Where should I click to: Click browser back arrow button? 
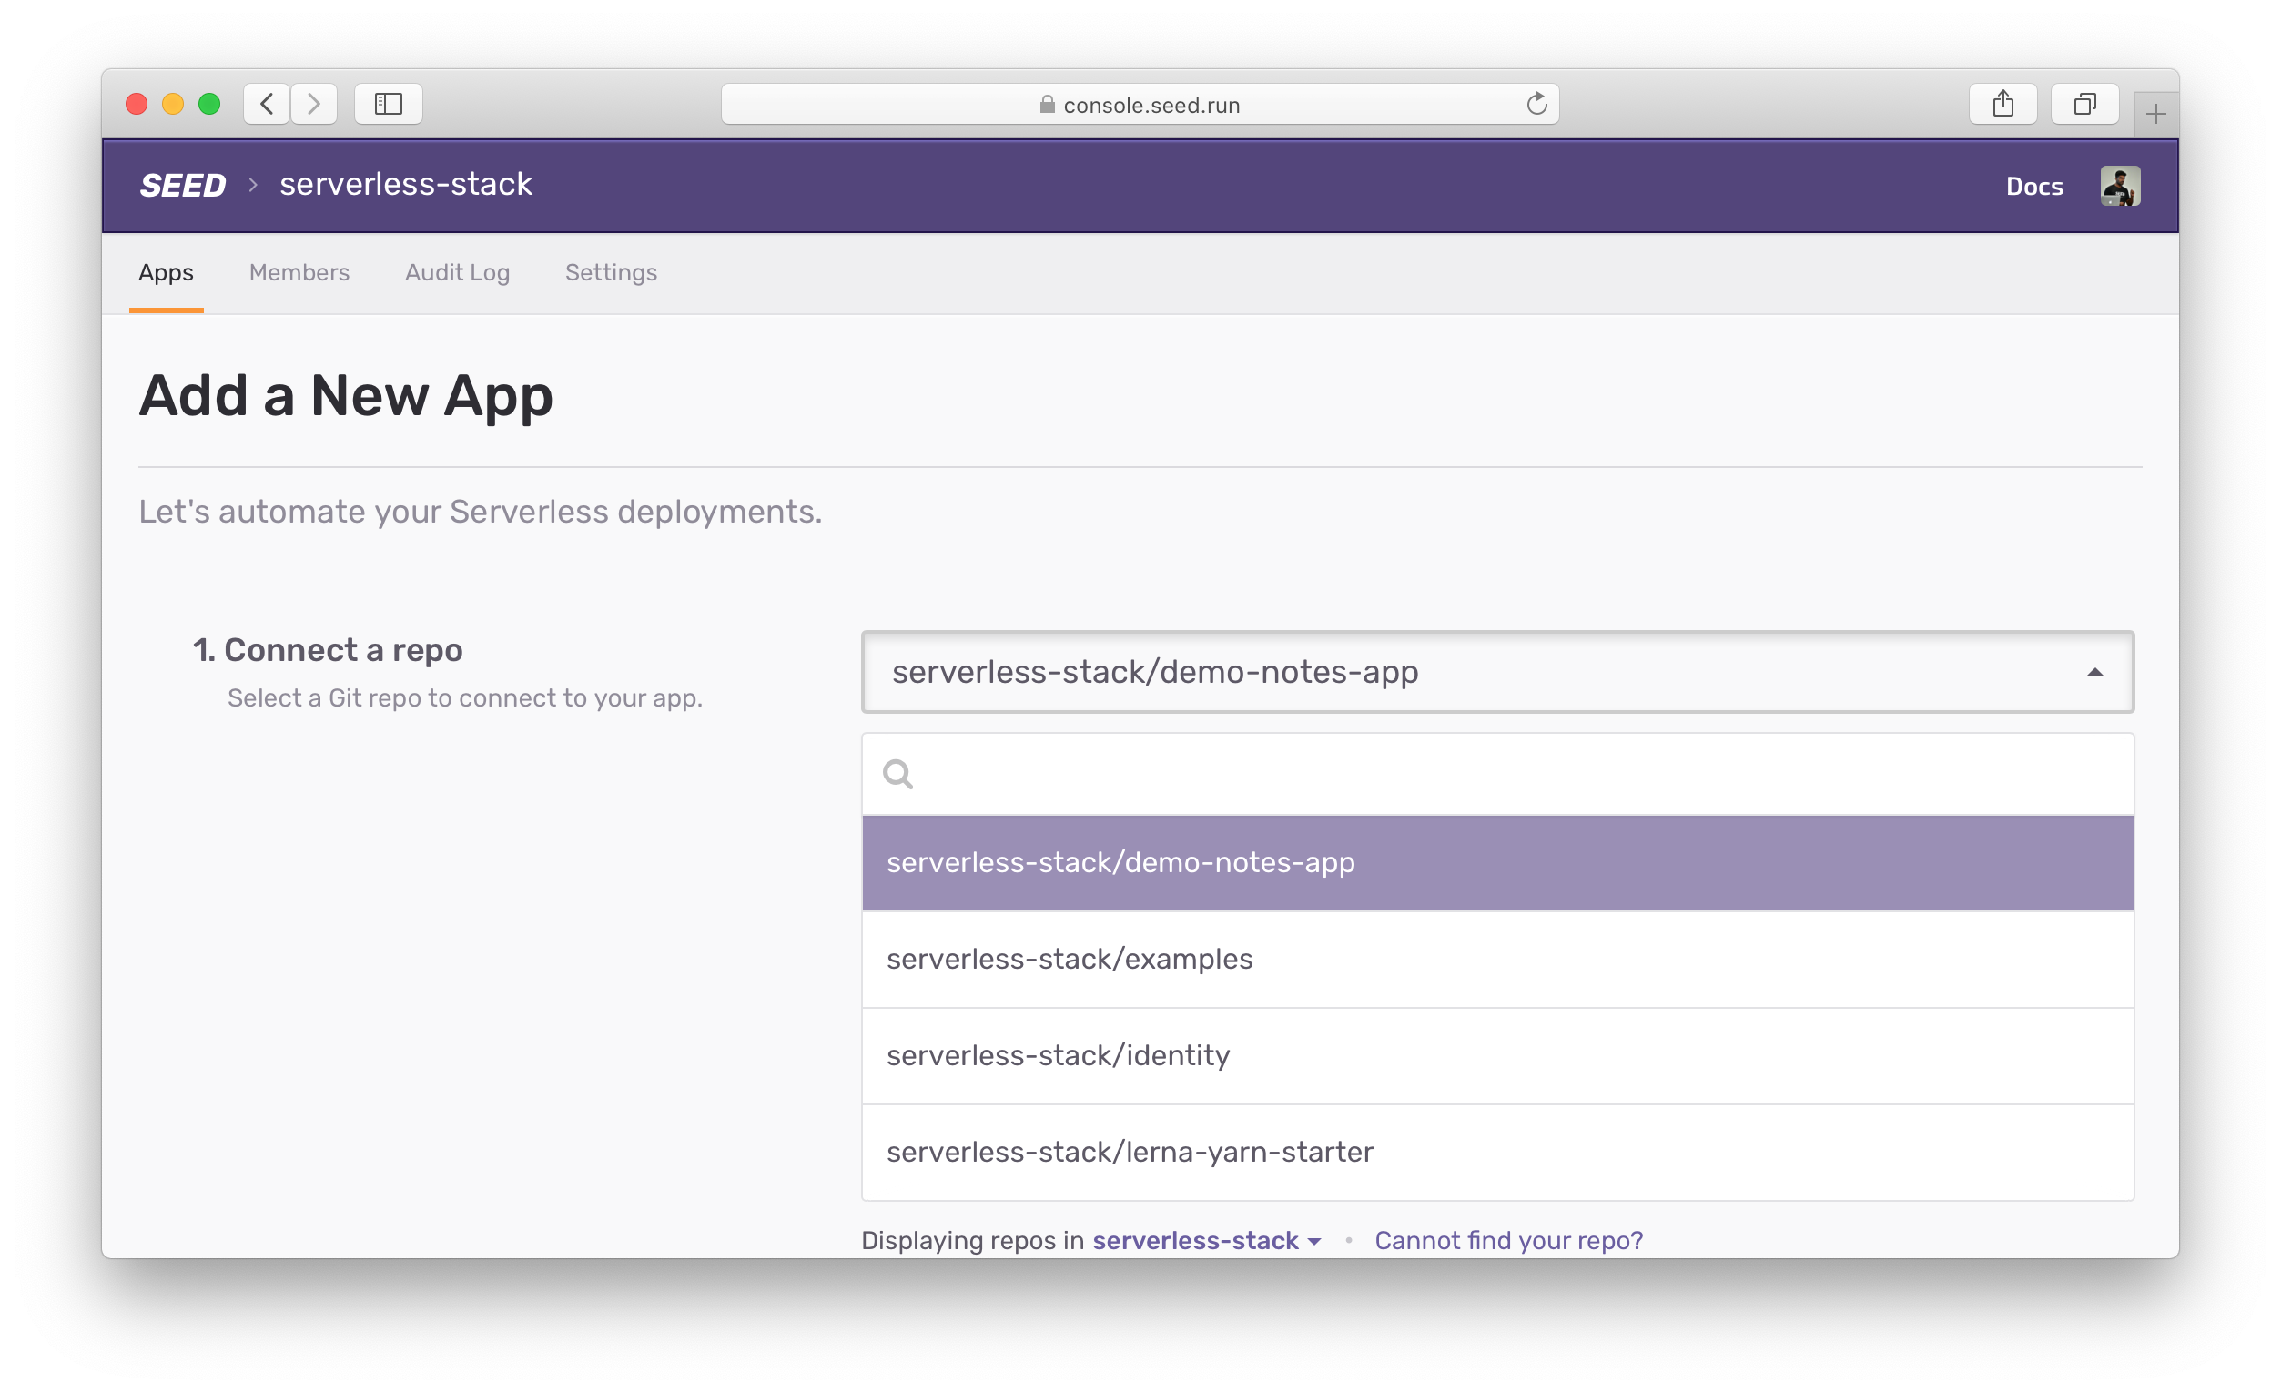pyautogui.click(x=268, y=104)
